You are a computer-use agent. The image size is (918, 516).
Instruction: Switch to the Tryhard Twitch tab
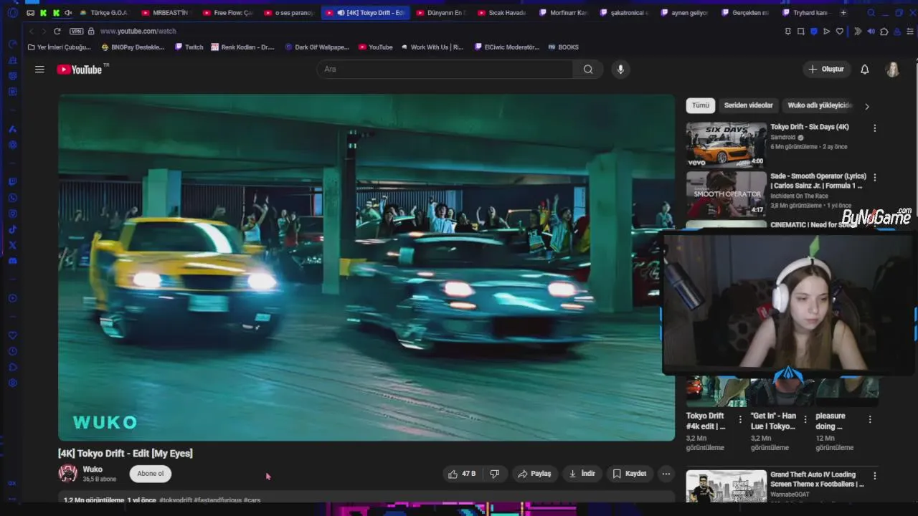pyautogui.click(x=807, y=13)
